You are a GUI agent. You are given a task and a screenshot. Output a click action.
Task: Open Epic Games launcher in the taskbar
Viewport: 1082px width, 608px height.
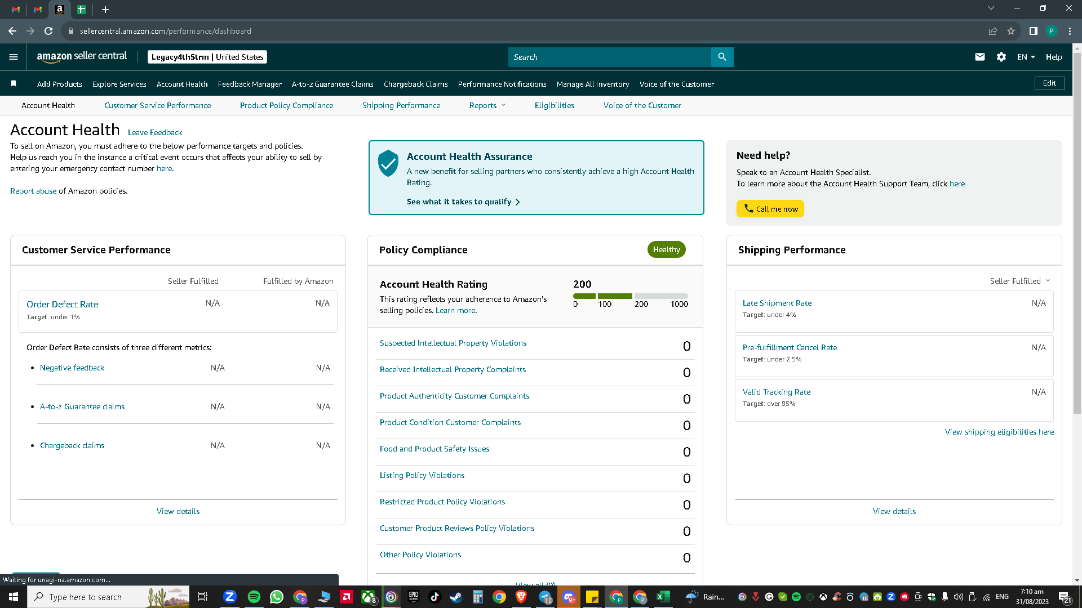click(x=414, y=597)
